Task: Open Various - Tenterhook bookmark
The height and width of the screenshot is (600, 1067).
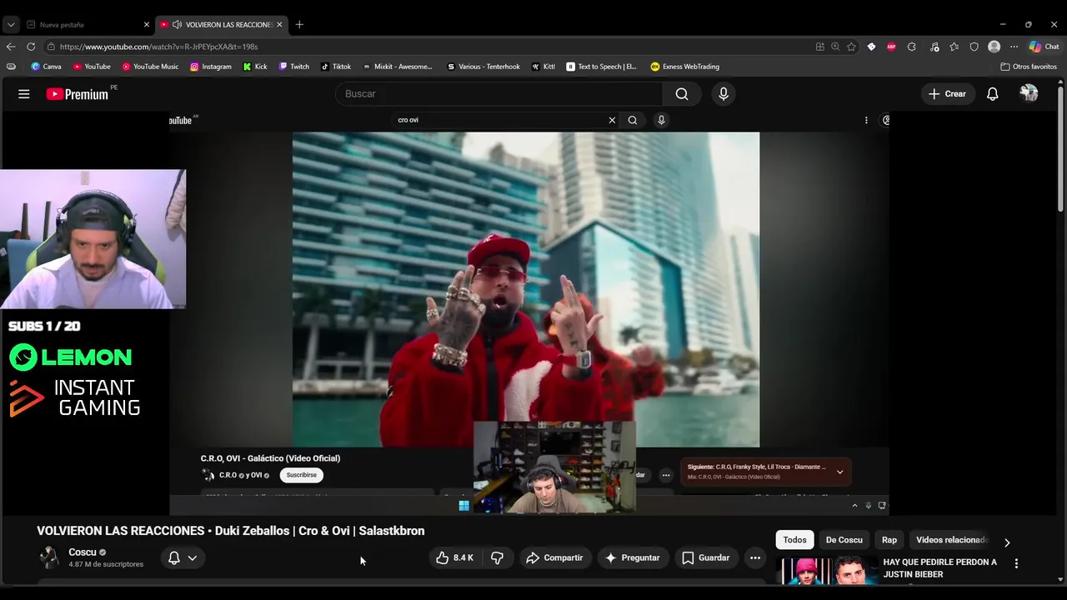Action: [483, 67]
